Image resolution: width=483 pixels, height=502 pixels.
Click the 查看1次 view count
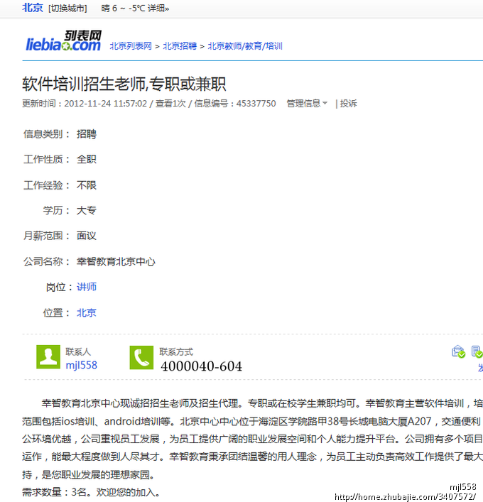(x=170, y=104)
